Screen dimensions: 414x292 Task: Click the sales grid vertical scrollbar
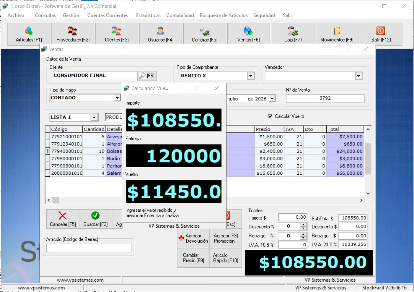368,161
